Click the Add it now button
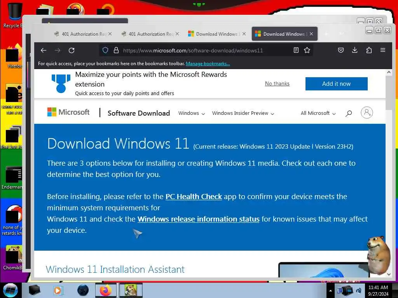 (336, 84)
